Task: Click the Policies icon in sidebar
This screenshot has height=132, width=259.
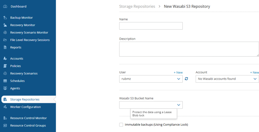Action: click(x=5, y=66)
